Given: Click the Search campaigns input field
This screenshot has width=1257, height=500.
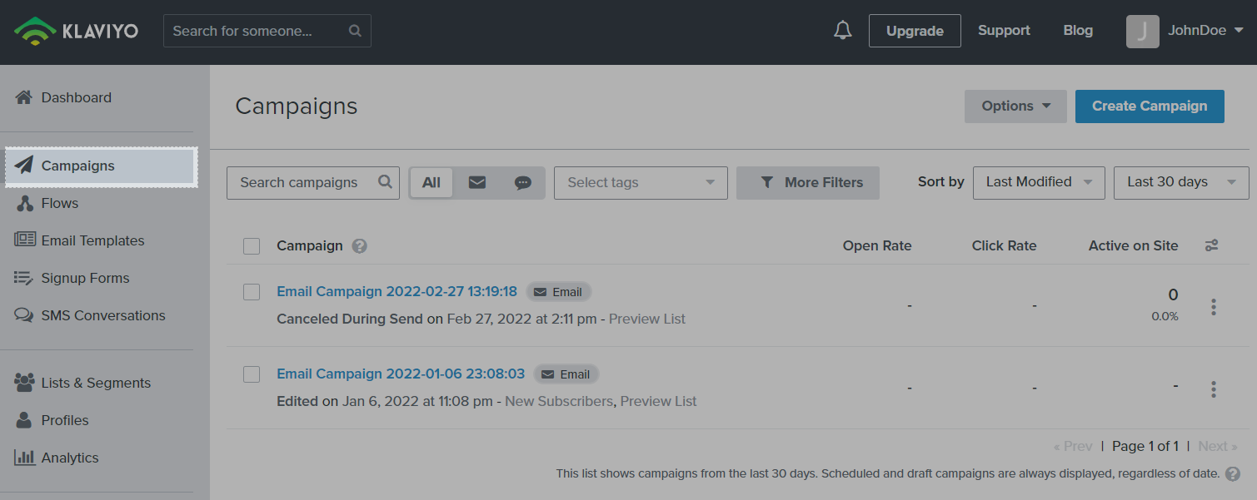Looking at the screenshot, I should (x=304, y=183).
